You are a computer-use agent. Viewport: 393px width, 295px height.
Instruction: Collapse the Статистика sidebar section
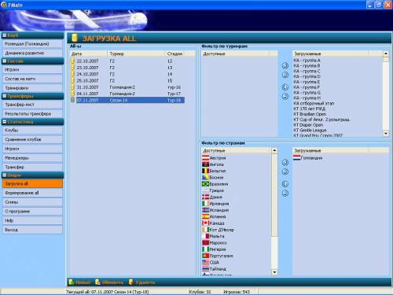(5, 122)
